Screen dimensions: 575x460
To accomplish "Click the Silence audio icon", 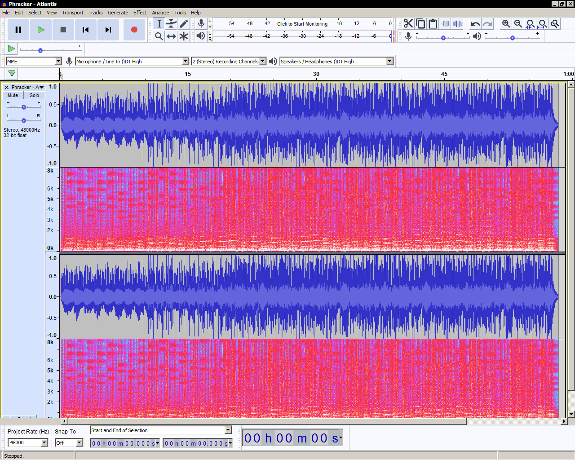I will [x=457, y=24].
